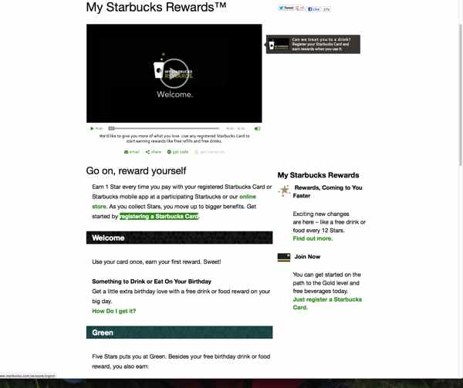
Task: Click the Tweet button
Action: point(286,8)
